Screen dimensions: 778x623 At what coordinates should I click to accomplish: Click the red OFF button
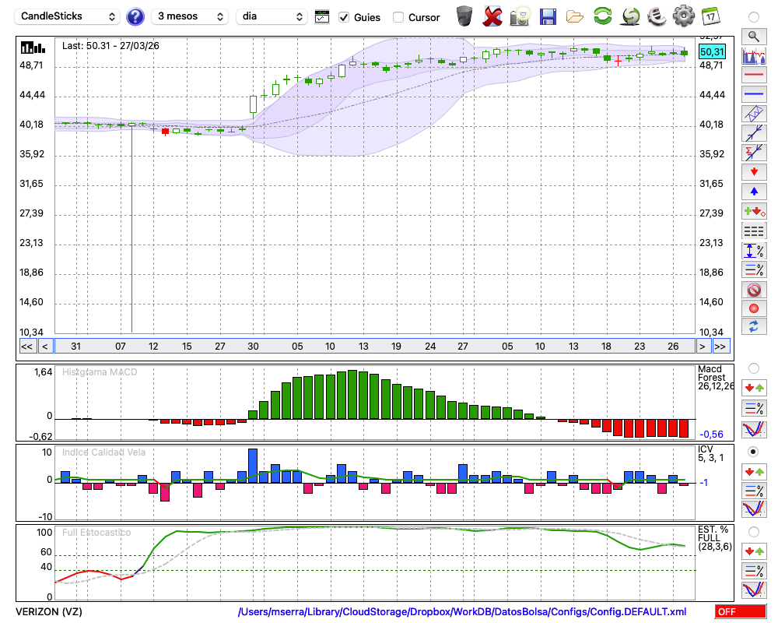(x=741, y=612)
